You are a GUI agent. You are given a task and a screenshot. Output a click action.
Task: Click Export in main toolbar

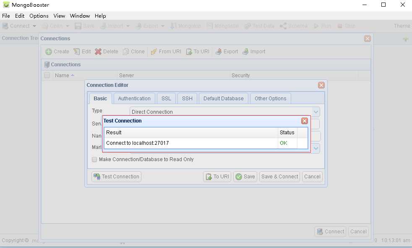146,26
